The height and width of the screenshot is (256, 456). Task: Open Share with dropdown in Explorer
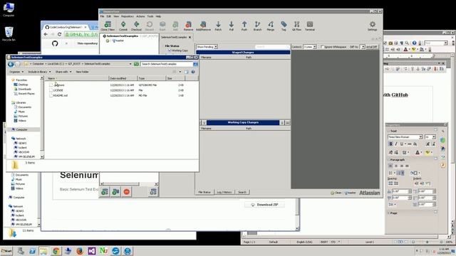pyautogui.click(x=63, y=72)
